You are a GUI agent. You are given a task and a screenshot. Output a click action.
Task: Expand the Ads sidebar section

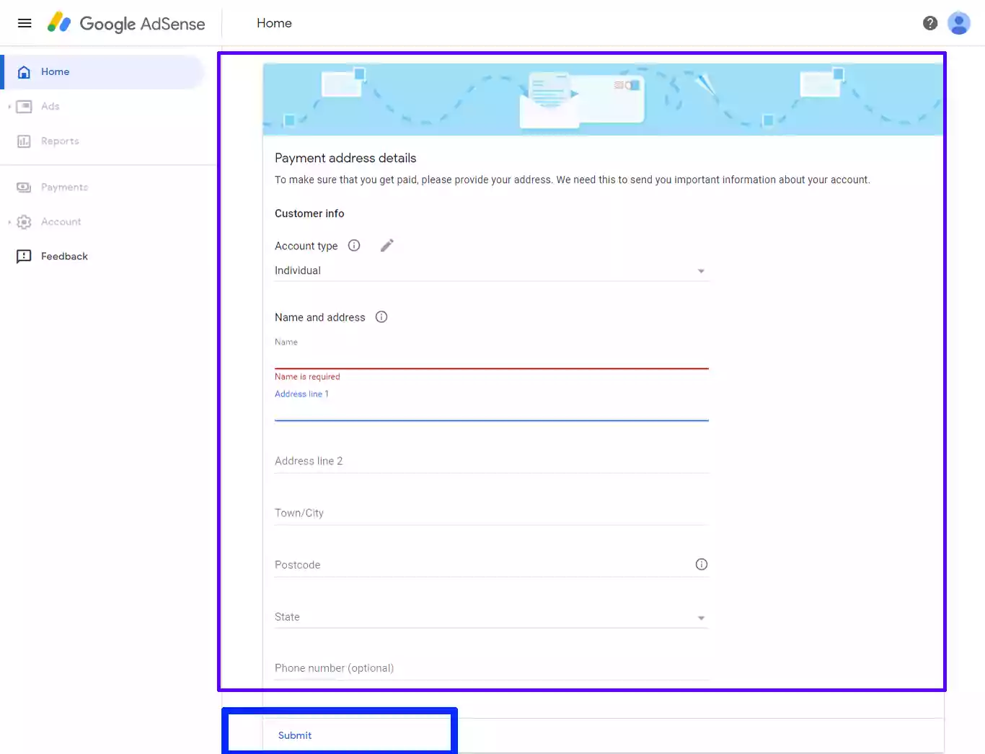50,106
